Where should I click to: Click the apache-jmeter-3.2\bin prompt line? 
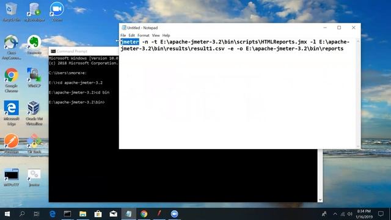point(77,102)
